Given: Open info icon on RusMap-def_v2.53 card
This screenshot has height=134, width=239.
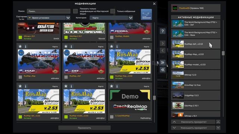Looking at the screenshot, I should (x=25, y=86).
